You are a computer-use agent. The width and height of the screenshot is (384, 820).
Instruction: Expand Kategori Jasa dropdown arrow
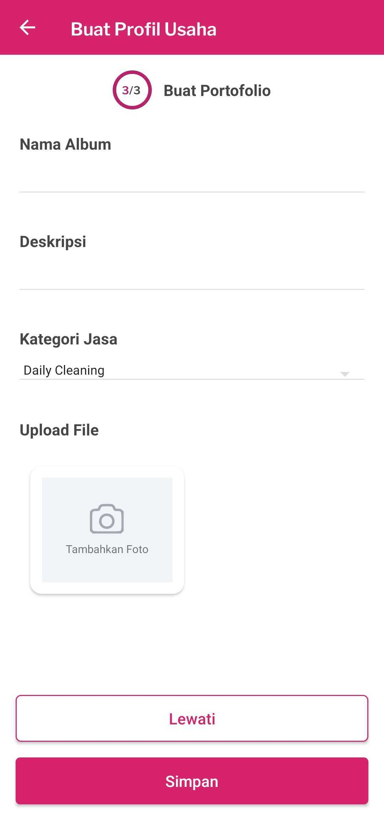pos(344,374)
